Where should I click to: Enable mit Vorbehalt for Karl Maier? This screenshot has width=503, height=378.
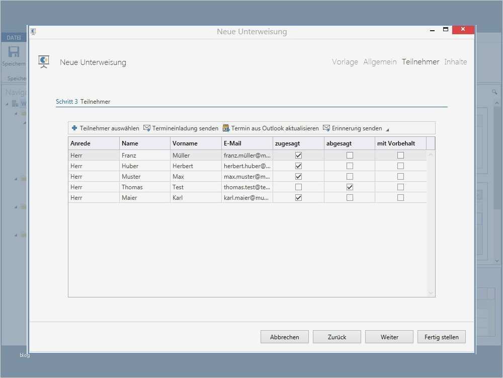(400, 198)
